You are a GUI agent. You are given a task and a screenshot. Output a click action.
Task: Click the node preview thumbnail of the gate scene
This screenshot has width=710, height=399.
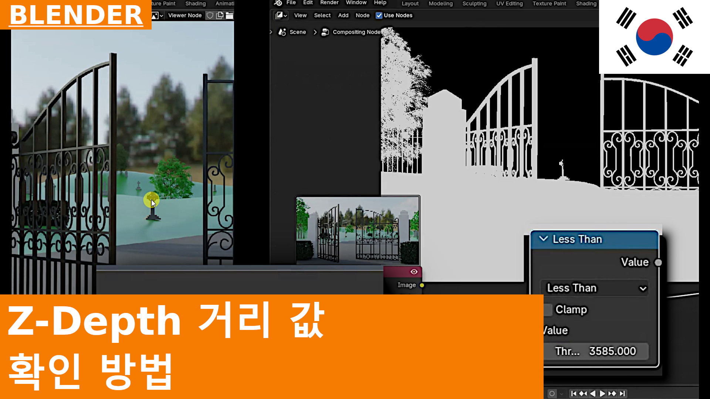pos(358,231)
